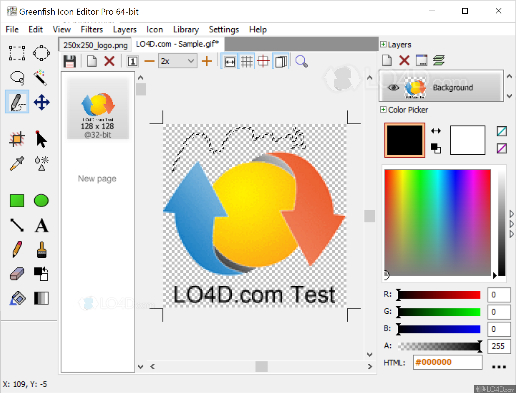Choose the green Ellipse shape tool
This screenshot has height=393, width=516.
click(41, 201)
